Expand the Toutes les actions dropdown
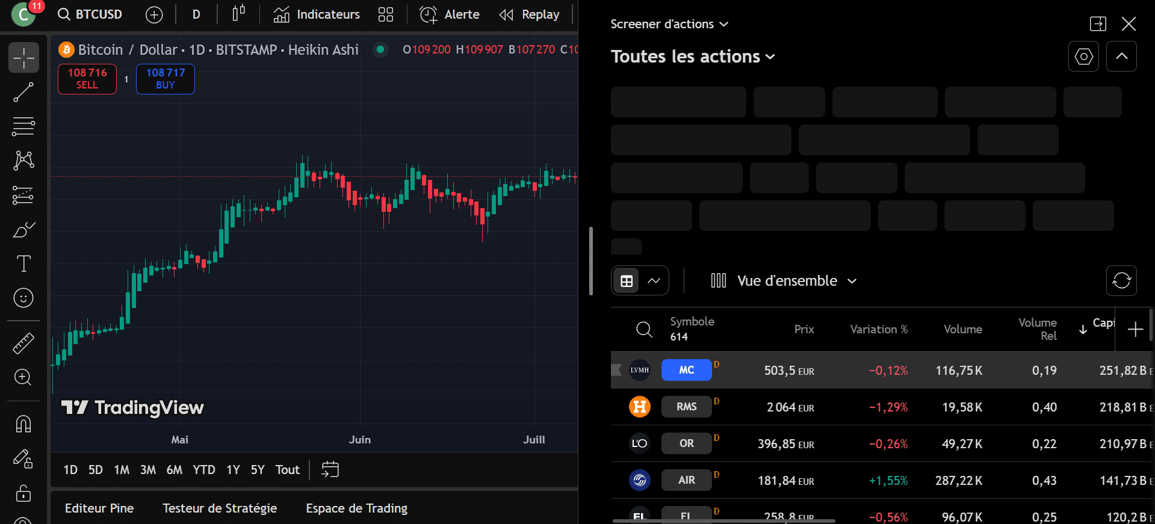 coord(693,57)
